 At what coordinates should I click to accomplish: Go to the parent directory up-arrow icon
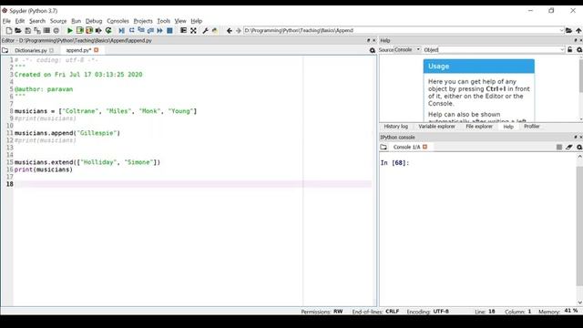click(x=578, y=30)
